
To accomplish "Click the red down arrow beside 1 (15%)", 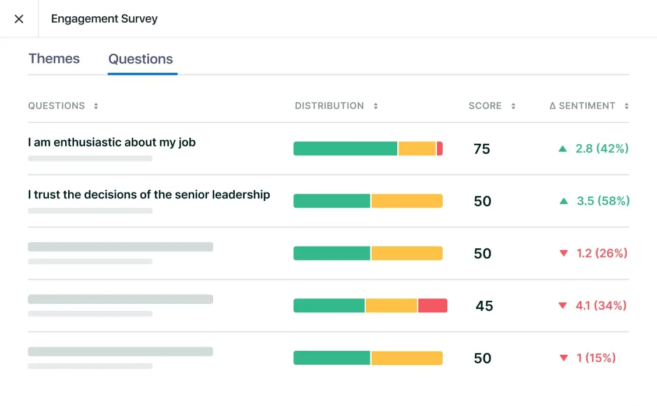I will (x=563, y=358).
